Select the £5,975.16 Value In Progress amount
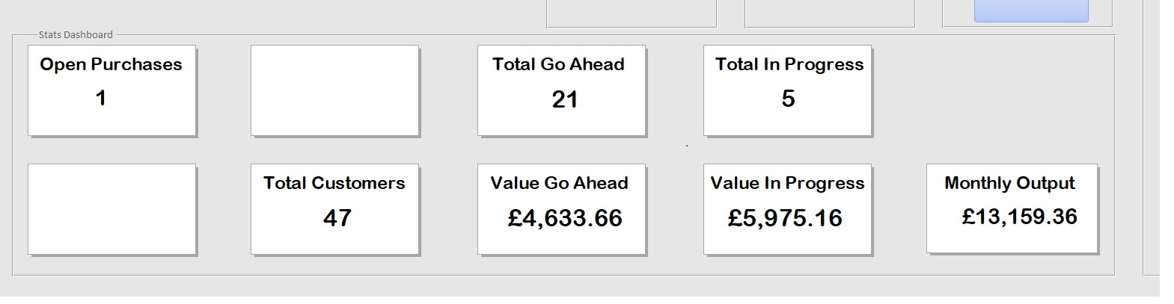 click(x=785, y=218)
